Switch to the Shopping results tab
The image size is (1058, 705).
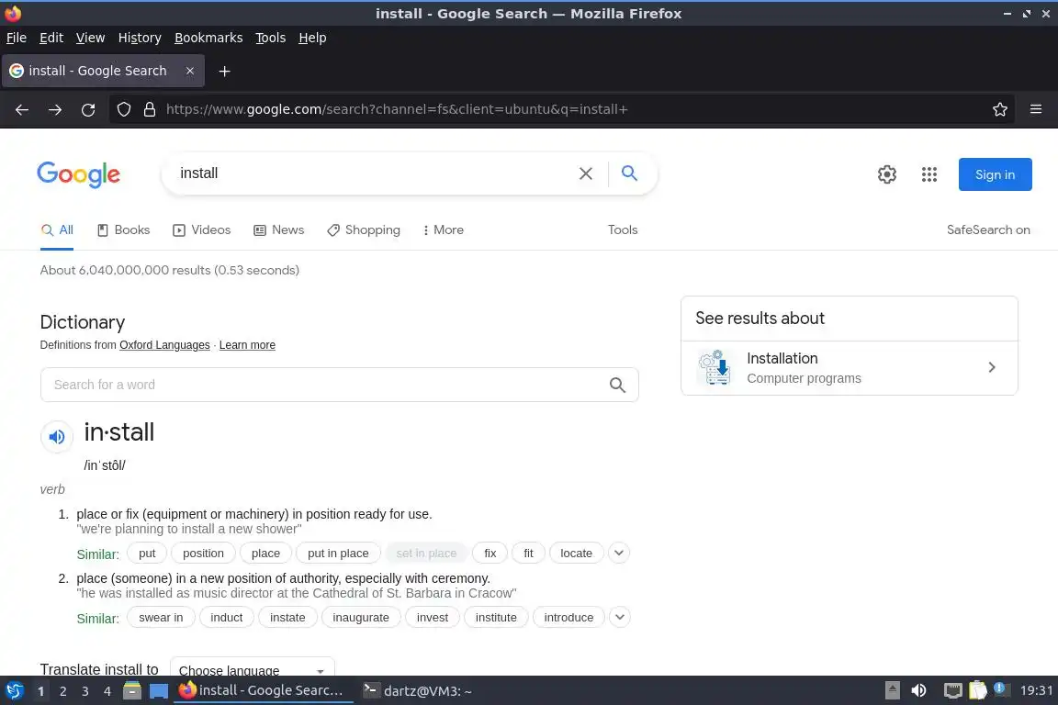364,230
